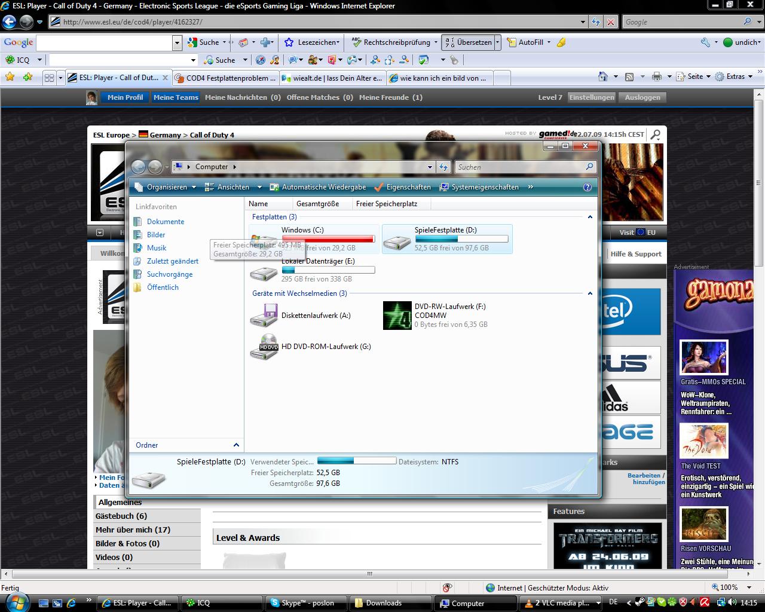Click Explorer back navigation arrow
This screenshot has width=765, height=612.
(138, 167)
